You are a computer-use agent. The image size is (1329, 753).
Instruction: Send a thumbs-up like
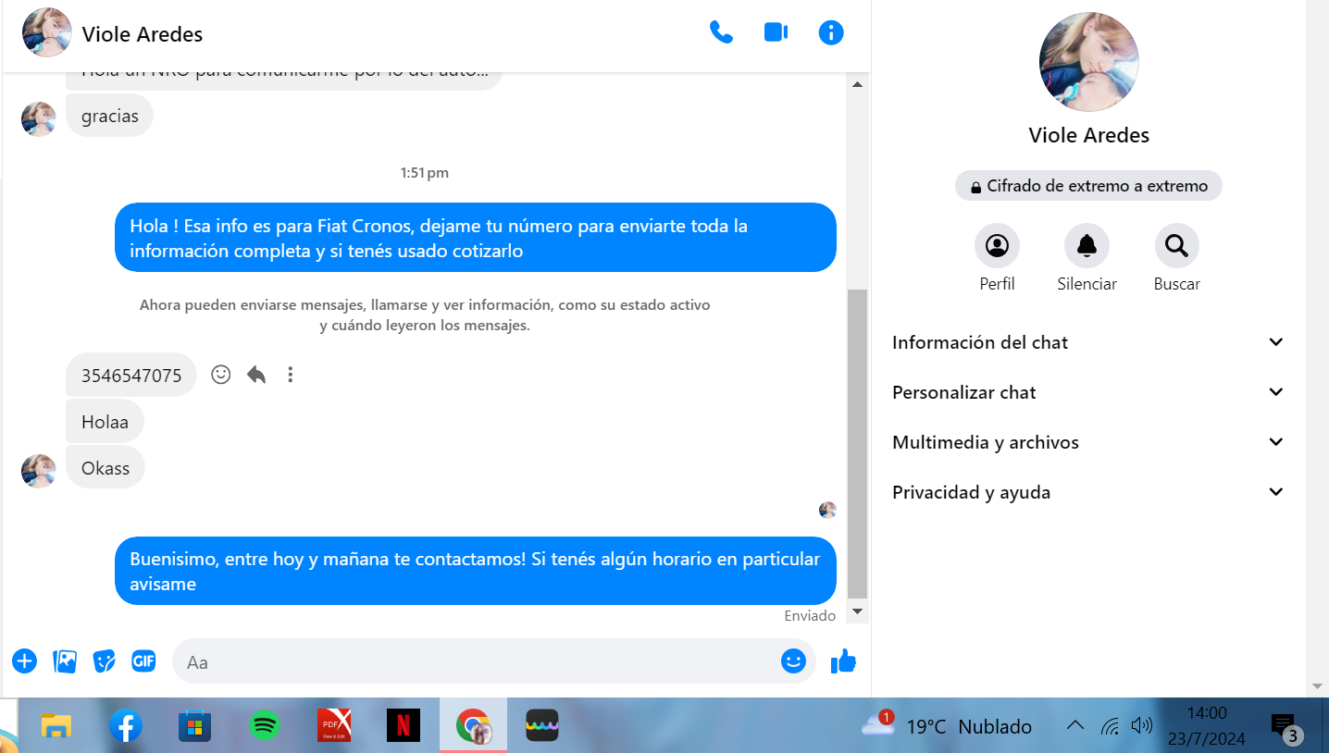click(843, 661)
